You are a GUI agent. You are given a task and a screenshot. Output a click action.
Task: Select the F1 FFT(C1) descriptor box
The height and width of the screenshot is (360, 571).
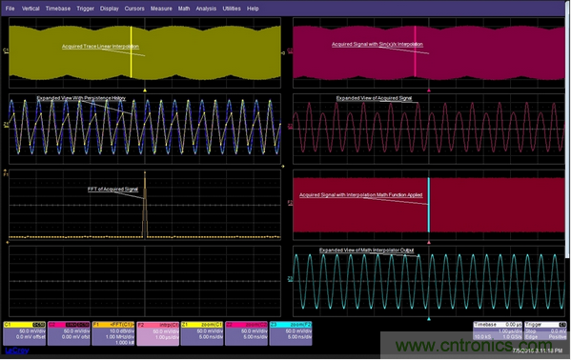coord(113,333)
